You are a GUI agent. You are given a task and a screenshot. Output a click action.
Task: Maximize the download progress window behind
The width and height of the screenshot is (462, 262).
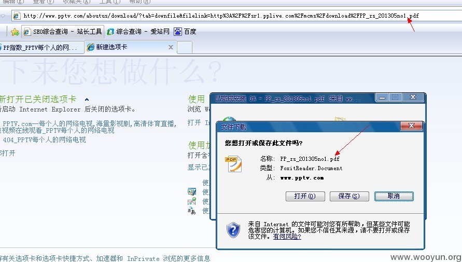(395, 98)
